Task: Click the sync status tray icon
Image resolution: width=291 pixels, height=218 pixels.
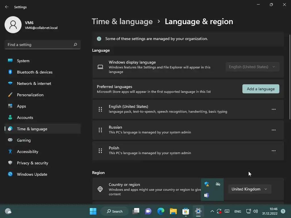Action: (219, 211)
